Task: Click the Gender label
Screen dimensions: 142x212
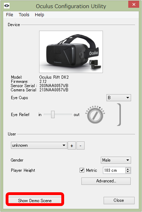Action: (17, 160)
